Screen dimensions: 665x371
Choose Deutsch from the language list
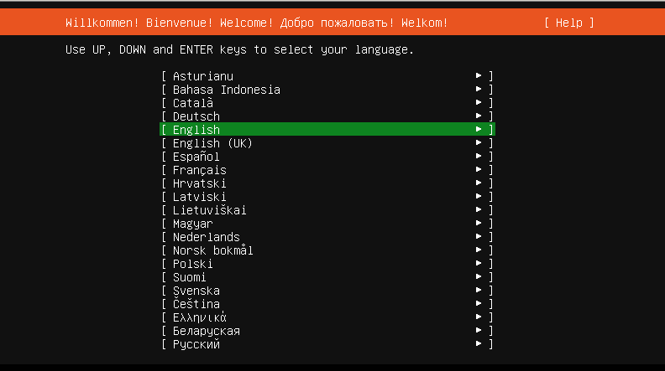(196, 116)
